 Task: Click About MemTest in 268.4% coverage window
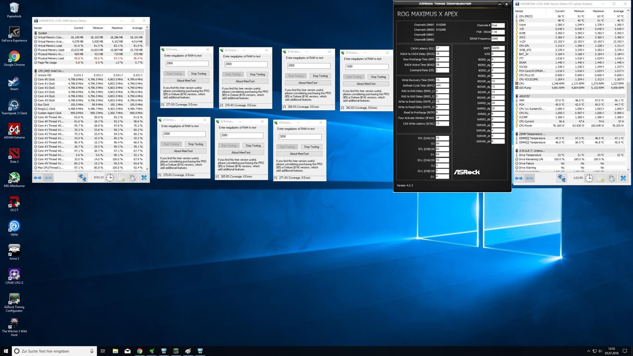click(x=308, y=83)
